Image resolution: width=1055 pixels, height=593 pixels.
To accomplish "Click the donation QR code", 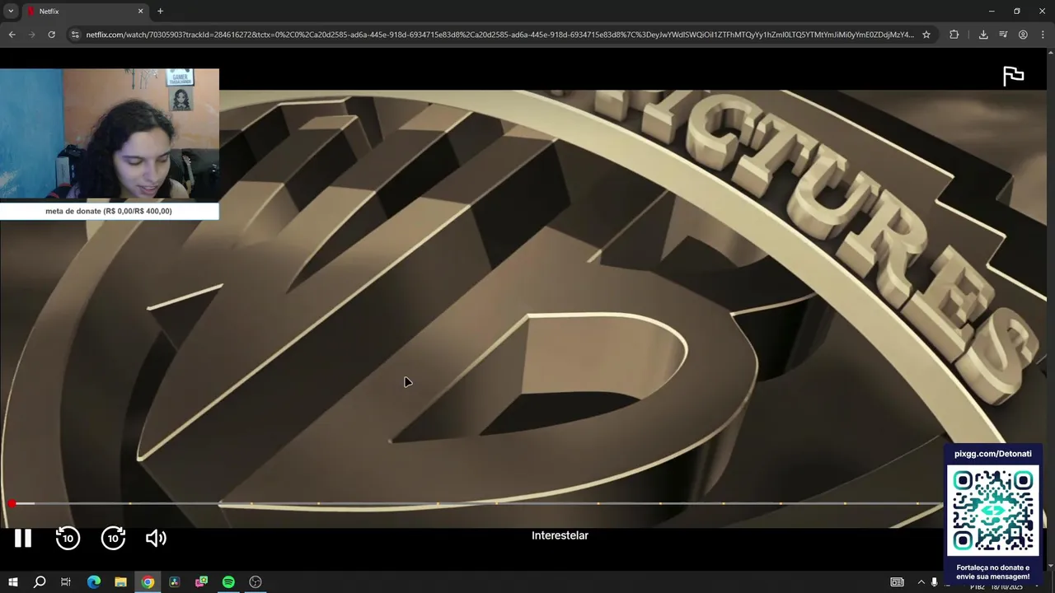I will [x=993, y=510].
